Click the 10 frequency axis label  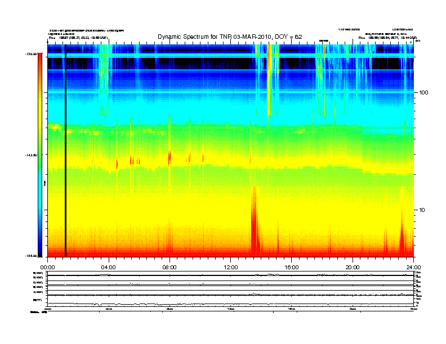[x=422, y=210]
